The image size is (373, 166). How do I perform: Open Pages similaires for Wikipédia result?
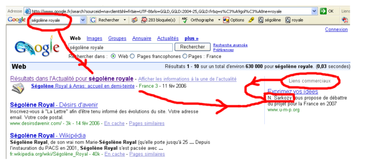tap(147, 154)
